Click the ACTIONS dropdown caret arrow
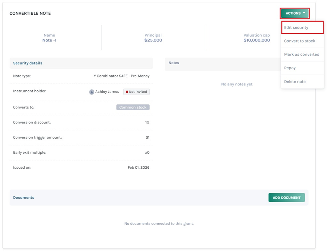The height and width of the screenshot is (251, 327). pos(304,13)
